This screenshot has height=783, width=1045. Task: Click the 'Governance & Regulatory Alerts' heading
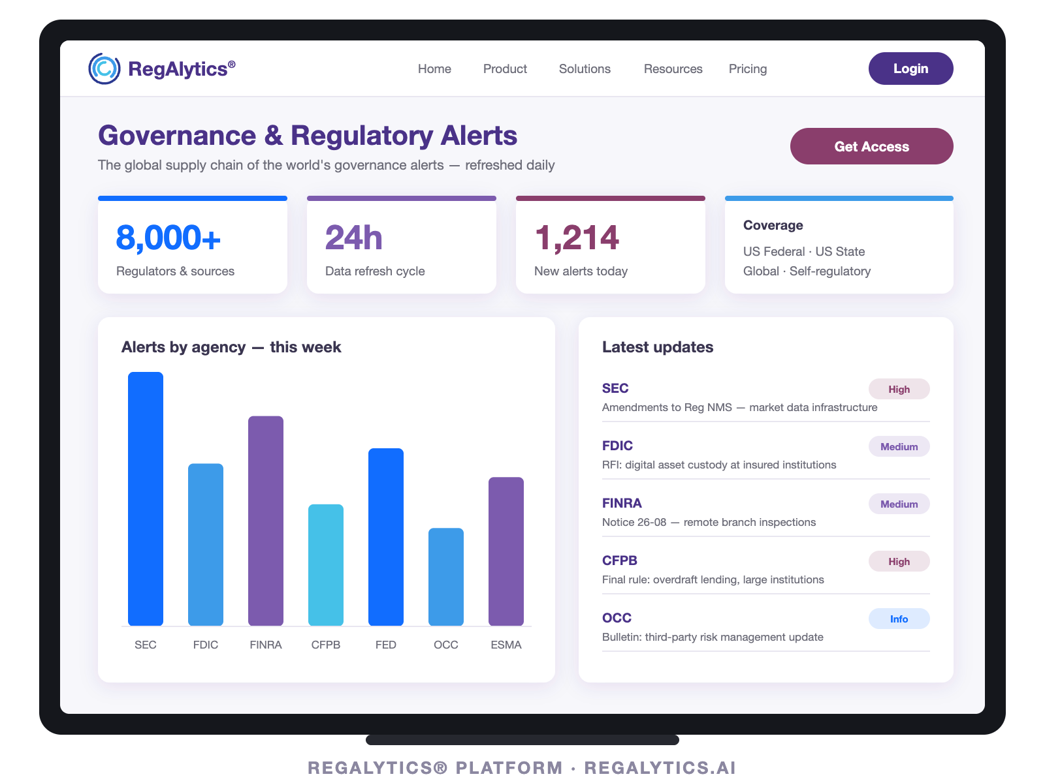[x=308, y=136]
